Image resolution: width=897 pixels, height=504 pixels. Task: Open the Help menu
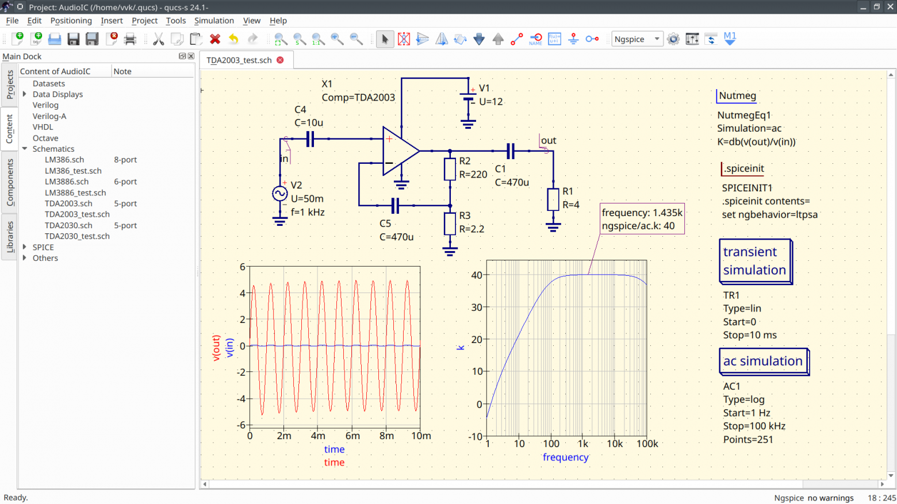(x=278, y=21)
